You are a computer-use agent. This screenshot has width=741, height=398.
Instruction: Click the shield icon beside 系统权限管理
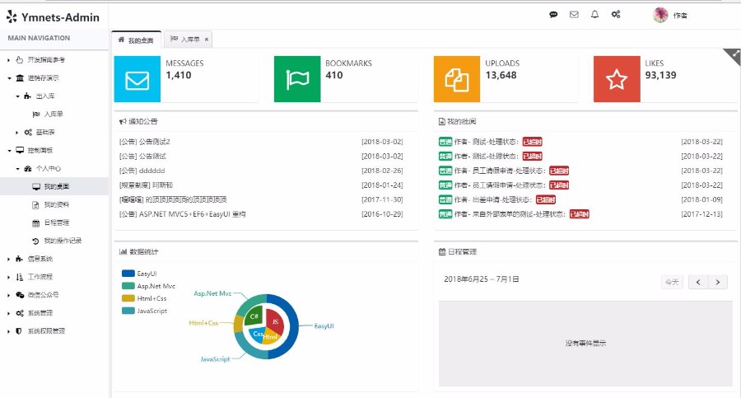tap(19, 331)
